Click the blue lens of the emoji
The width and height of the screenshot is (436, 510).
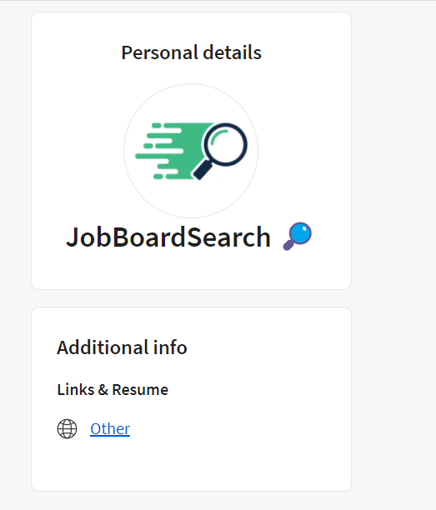point(301,232)
